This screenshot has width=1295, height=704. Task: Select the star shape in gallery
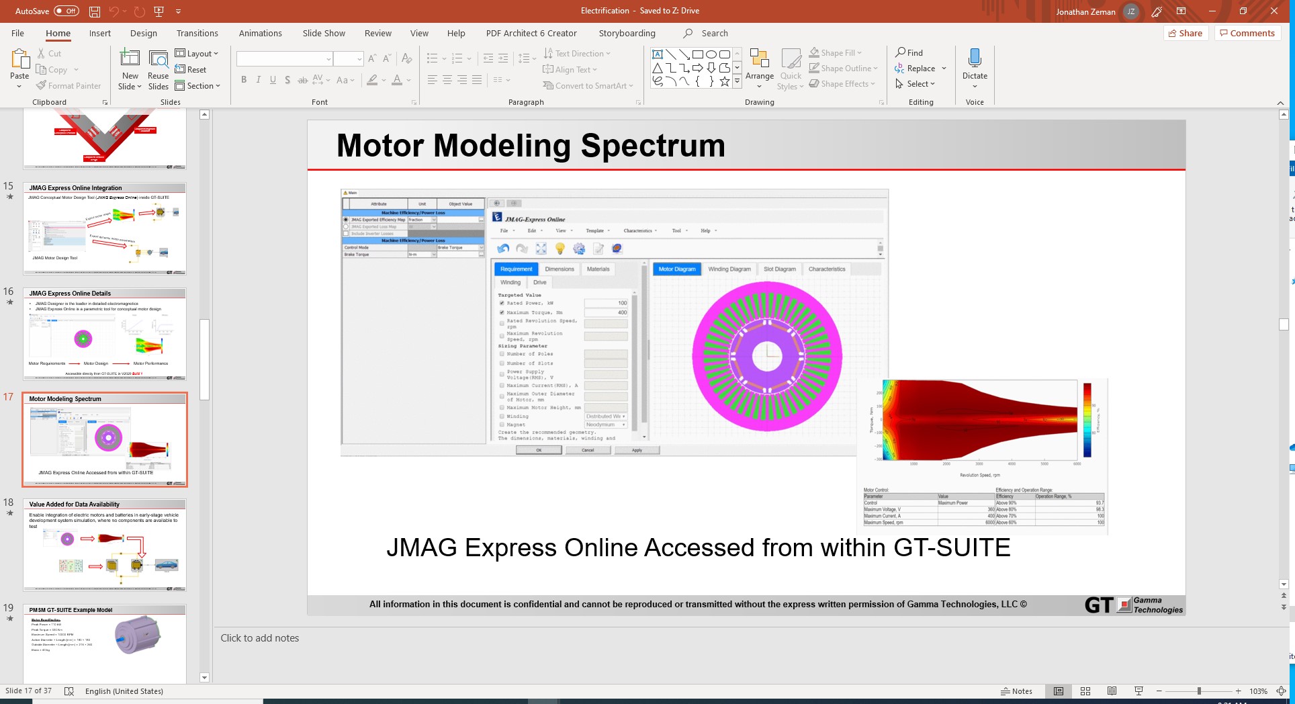(x=725, y=81)
